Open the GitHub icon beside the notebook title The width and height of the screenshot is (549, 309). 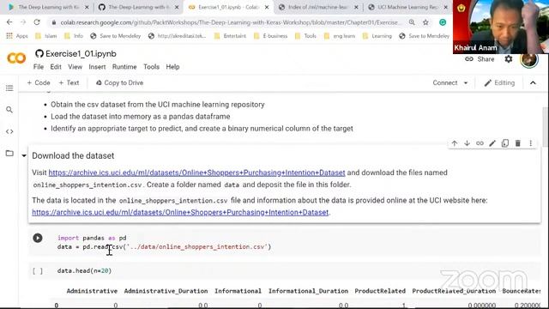[x=39, y=53]
